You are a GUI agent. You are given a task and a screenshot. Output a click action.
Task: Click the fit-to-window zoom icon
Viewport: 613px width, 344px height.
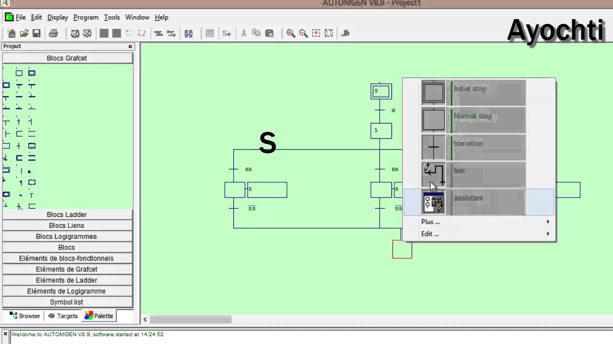(x=329, y=33)
